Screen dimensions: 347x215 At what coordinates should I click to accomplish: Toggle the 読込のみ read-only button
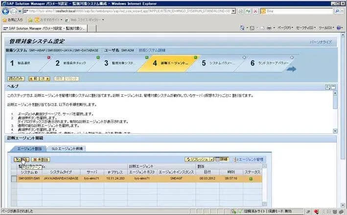pos(16,79)
